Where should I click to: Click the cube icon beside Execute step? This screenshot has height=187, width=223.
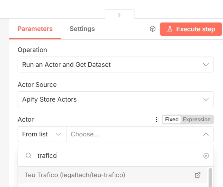(153, 29)
